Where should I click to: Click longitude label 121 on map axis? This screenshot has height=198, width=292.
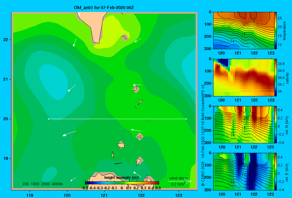tap(104, 195)
